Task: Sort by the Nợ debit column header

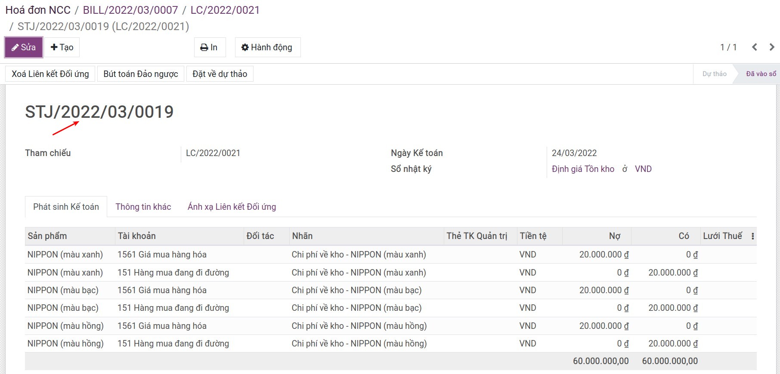Action: pos(614,236)
